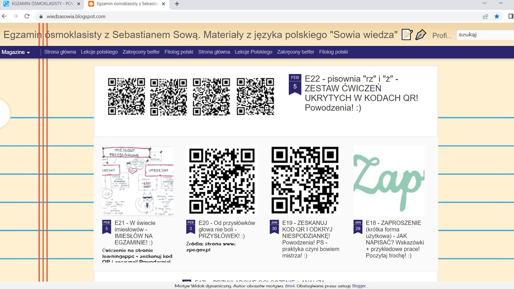Open Lekcje polskiego menu item
The height and width of the screenshot is (289, 514).
pos(99,52)
